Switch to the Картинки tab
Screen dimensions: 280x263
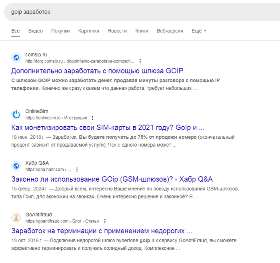pos(89,31)
